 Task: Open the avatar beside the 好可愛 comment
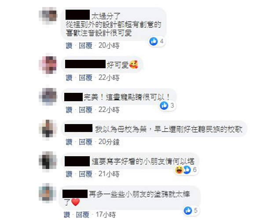[x=48, y=65]
